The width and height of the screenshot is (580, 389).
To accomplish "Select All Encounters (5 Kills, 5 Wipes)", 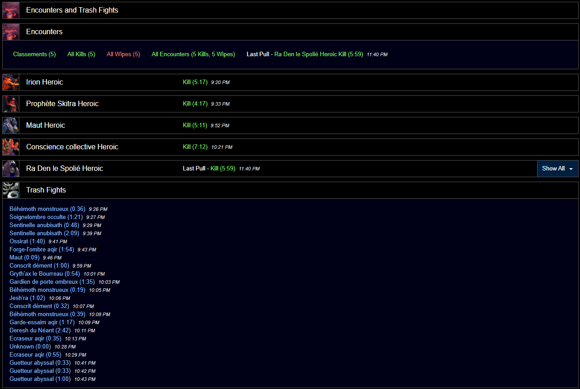I will [193, 54].
